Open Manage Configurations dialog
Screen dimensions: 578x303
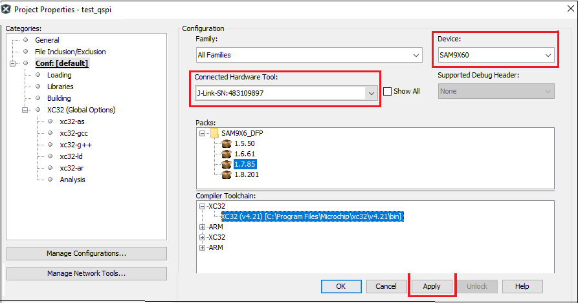point(87,253)
